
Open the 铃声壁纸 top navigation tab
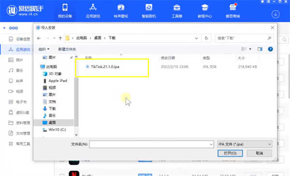pos(121,11)
